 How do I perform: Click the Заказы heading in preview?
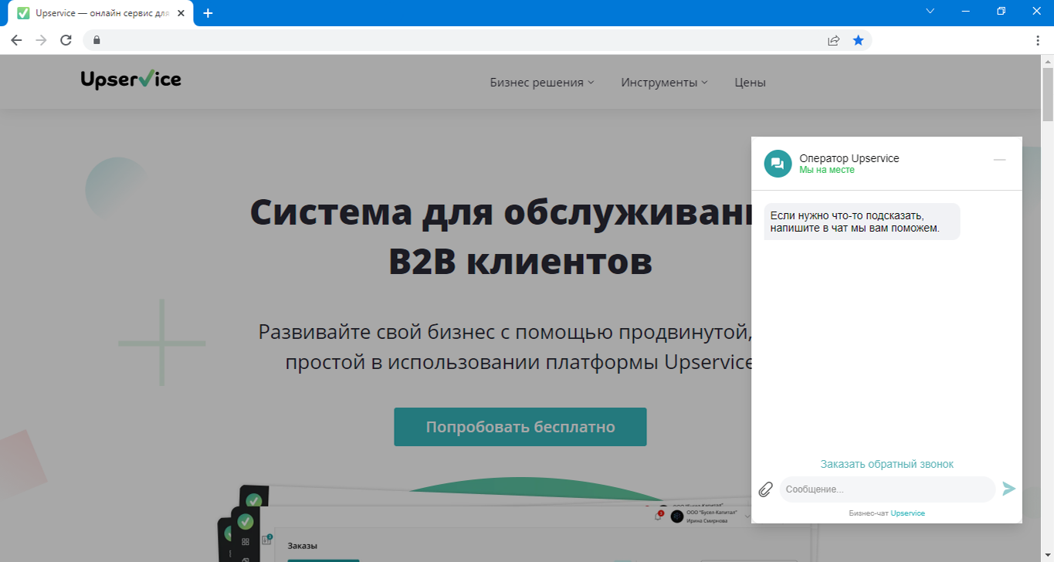(x=303, y=546)
